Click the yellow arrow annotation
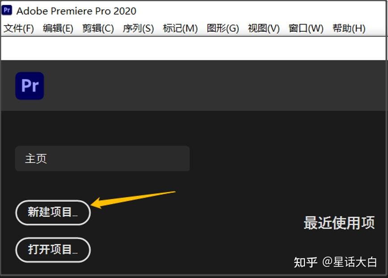The image size is (388, 278). pos(133,199)
